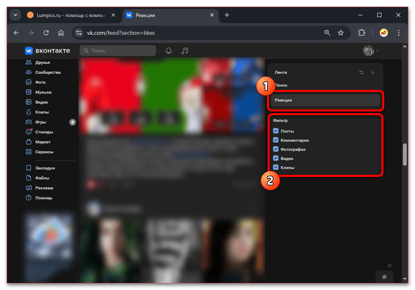Reload the page
Image resolution: width=415 pixels, height=290 pixels.
tap(46, 33)
